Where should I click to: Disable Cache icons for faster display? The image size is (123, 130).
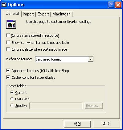click(x=8, y=77)
